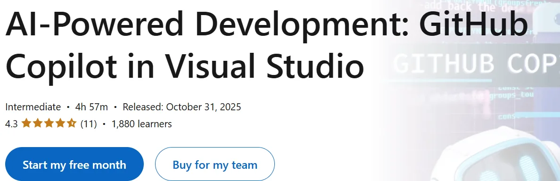Click the 4.3 rating value
This screenshot has height=181, width=560.
coord(11,124)
